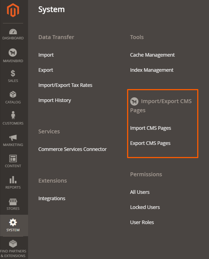Go to Export under Data Transfer

45,70
